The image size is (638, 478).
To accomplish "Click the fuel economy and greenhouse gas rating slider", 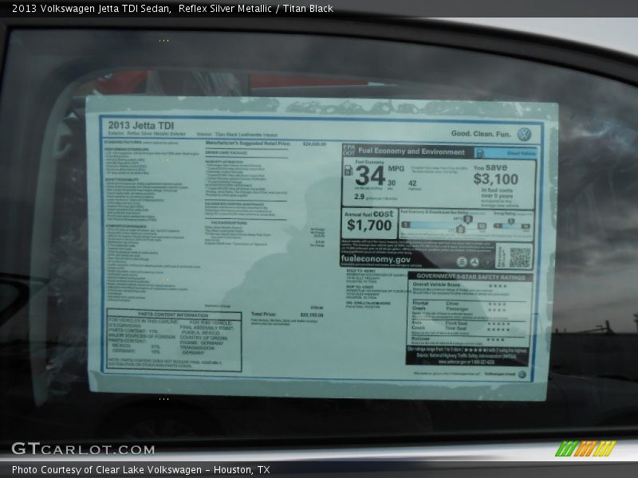I will [443, 225].
